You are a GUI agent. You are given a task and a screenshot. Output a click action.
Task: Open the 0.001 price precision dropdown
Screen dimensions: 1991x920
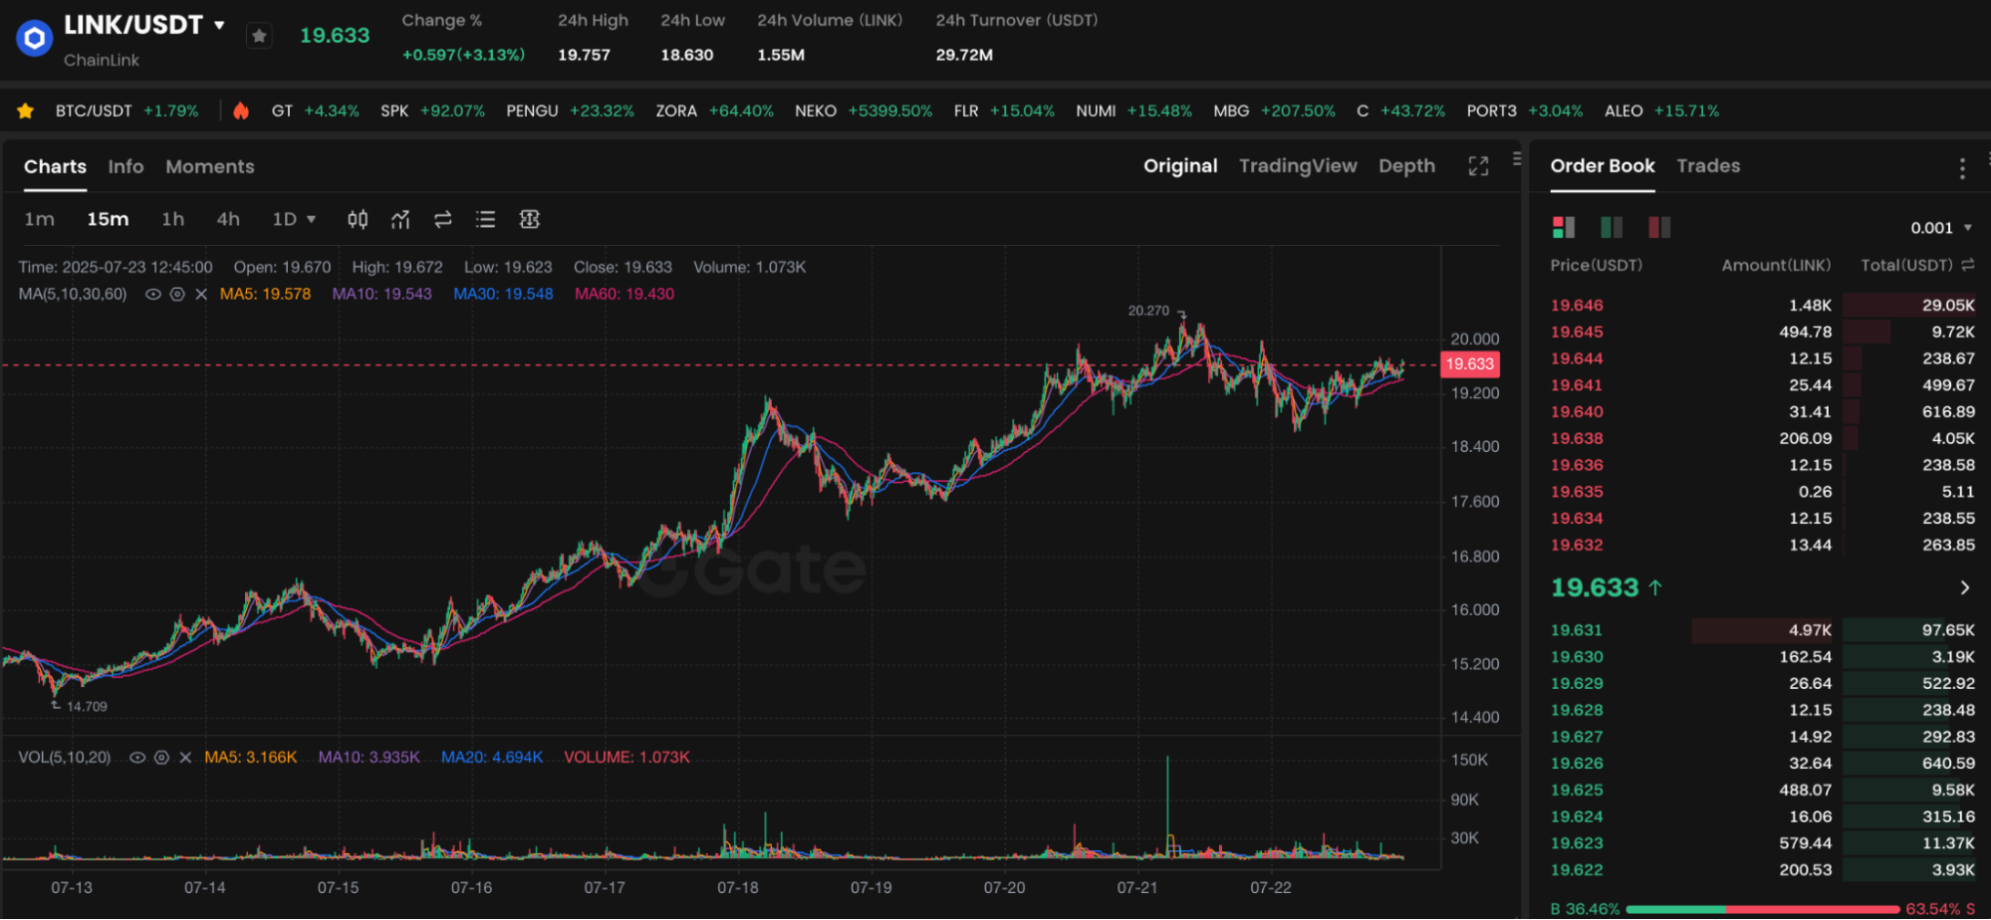pos(1941,228)
